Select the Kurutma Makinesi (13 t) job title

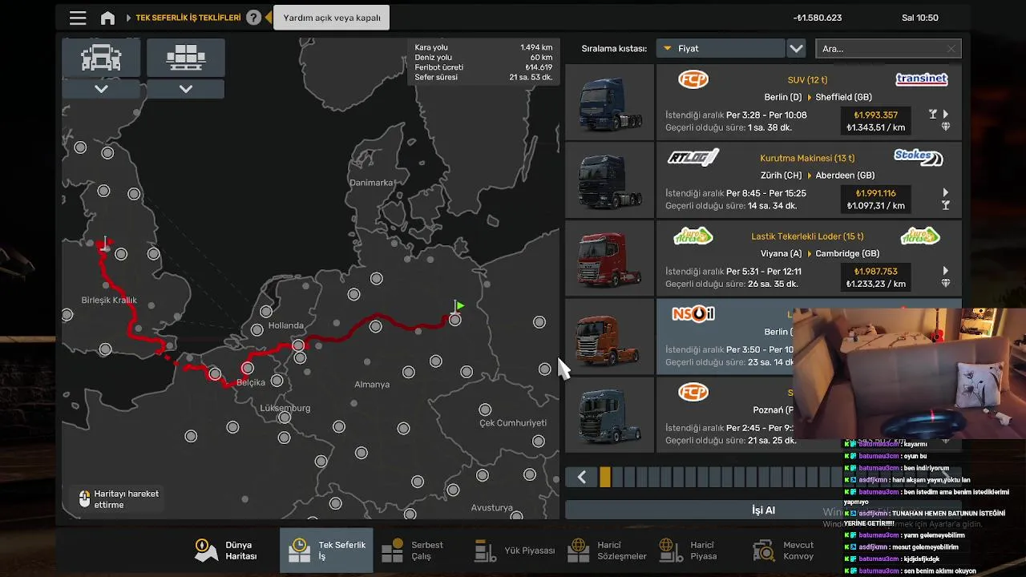click(807, 158)
